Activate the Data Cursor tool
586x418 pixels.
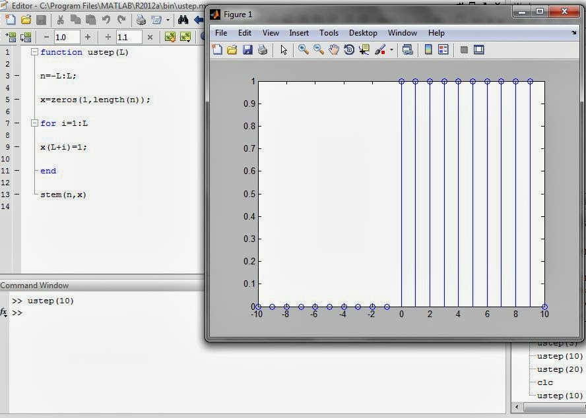click(x=364, y=49)
